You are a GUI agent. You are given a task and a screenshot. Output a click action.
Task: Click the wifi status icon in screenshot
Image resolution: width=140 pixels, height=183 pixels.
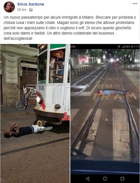(x=119, y=47)
